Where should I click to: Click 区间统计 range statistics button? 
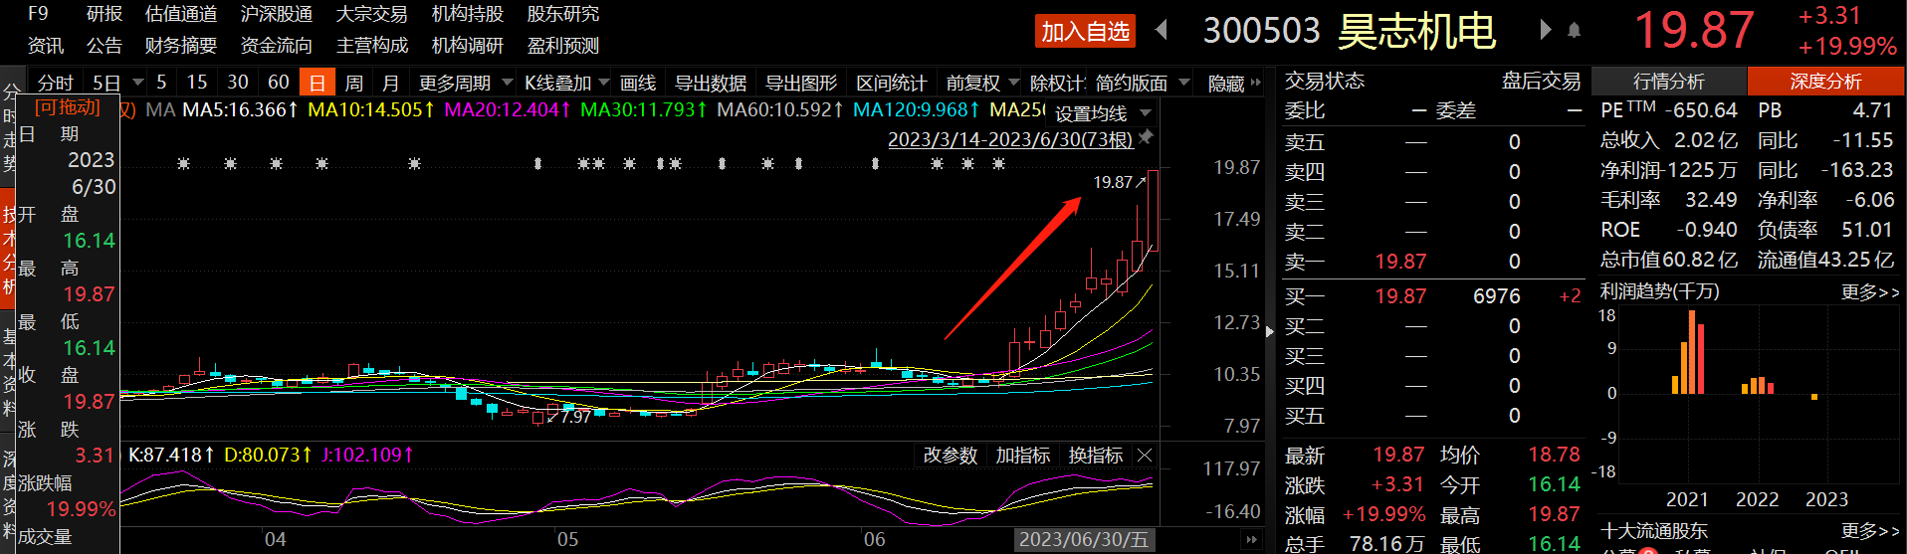click(892, 83)
